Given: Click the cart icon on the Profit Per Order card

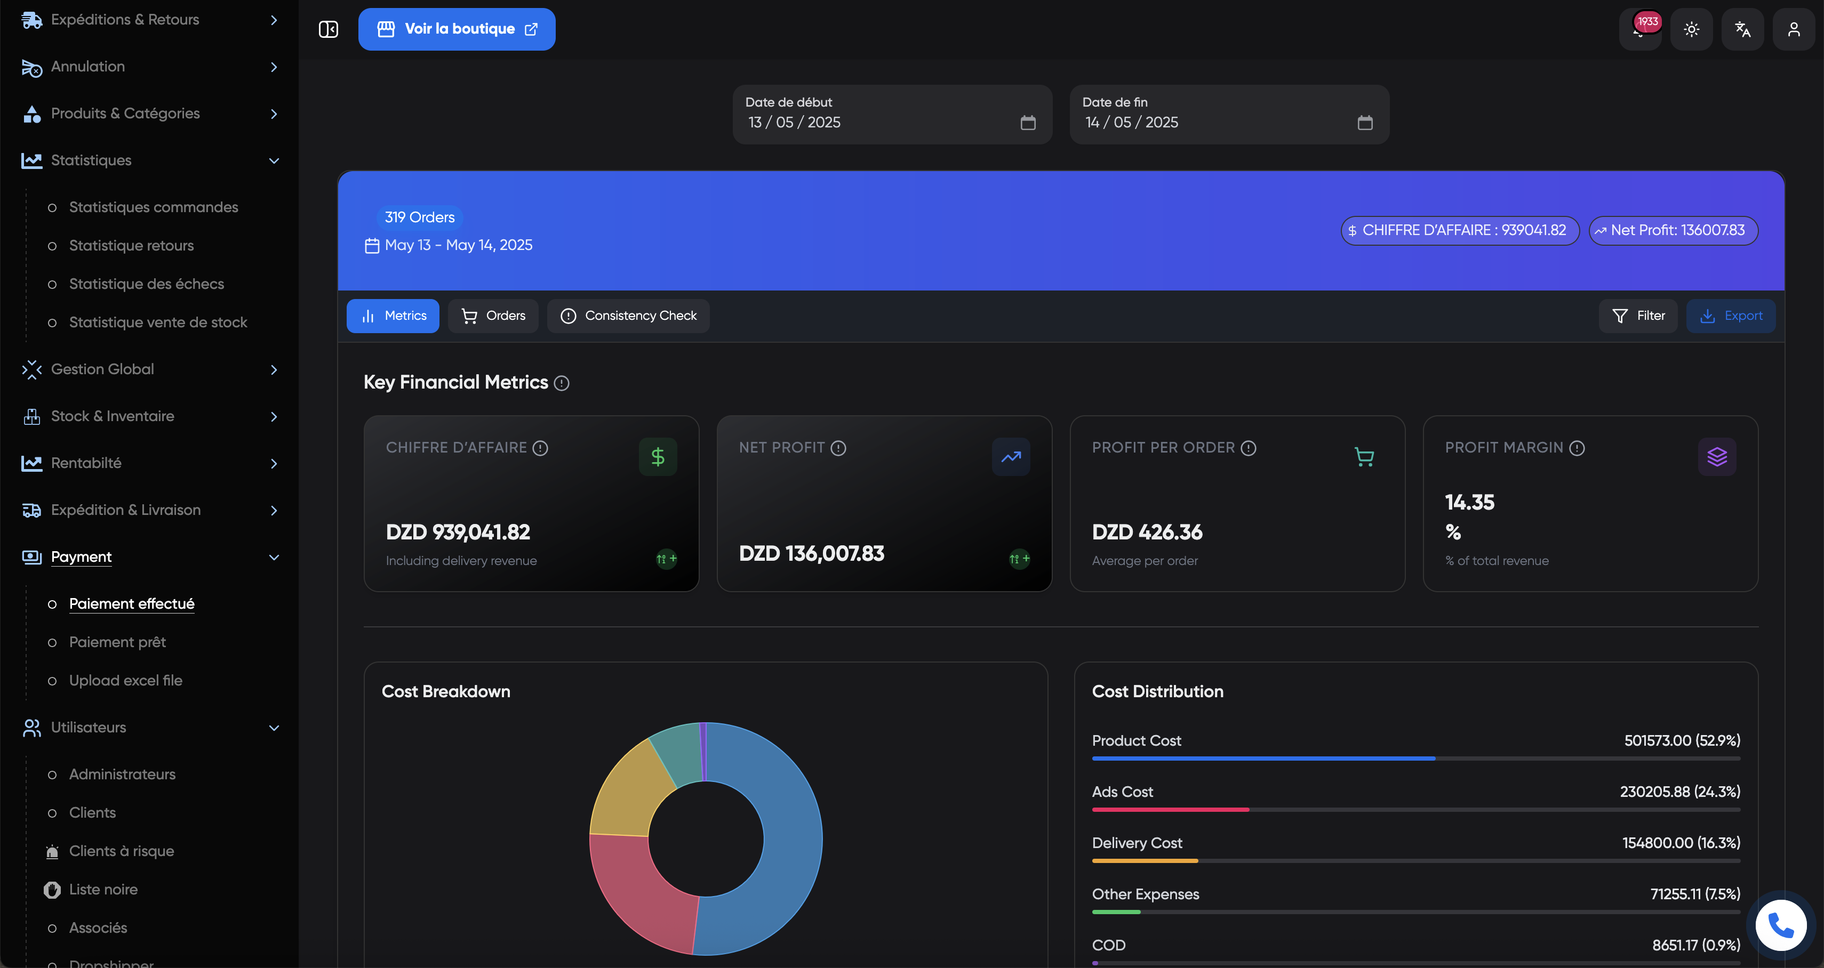Looking at the screenshot, I should coord(1364,456).
